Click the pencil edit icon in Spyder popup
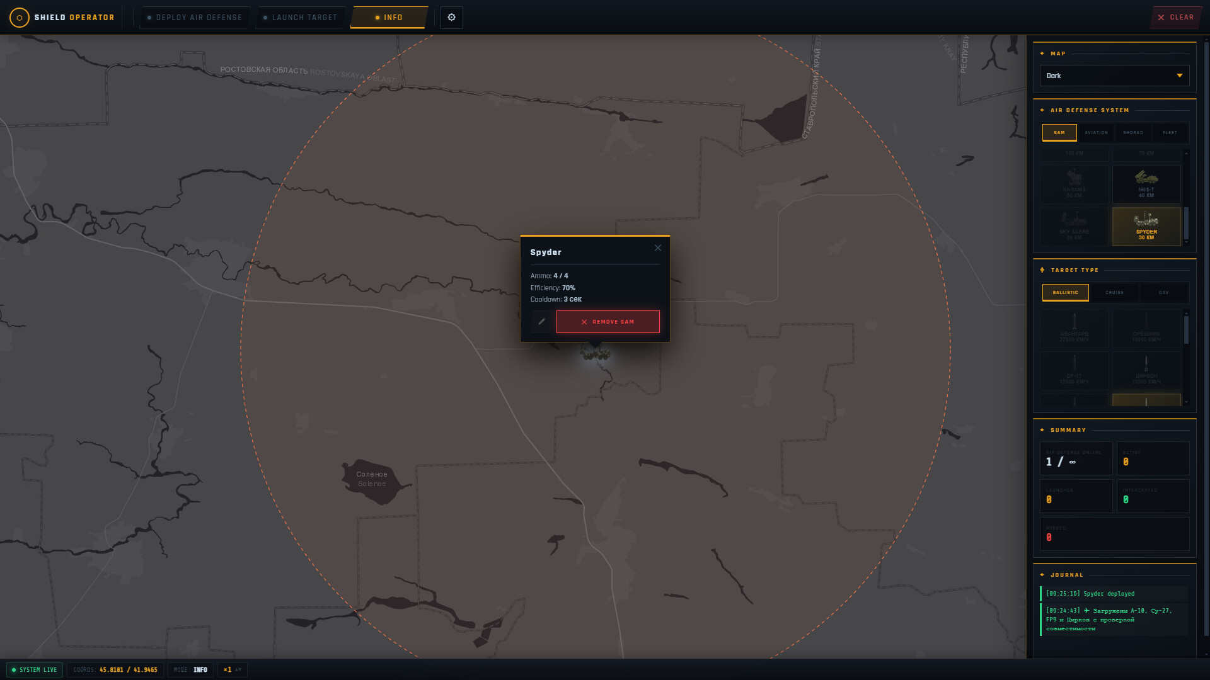This screenshot has height=680, width=1210. [x=541, y=322]
